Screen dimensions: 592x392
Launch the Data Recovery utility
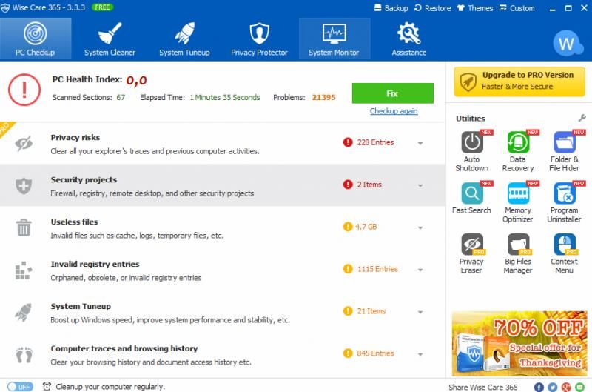click(518, 144)
